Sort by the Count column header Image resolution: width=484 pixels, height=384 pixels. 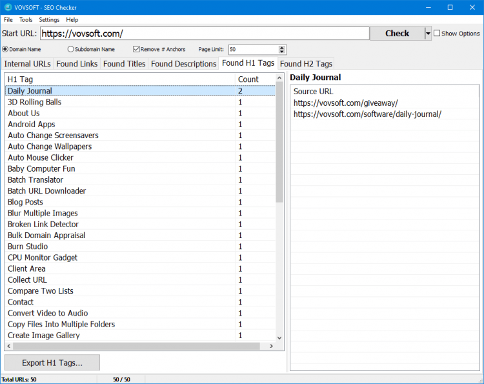point(255,79)
